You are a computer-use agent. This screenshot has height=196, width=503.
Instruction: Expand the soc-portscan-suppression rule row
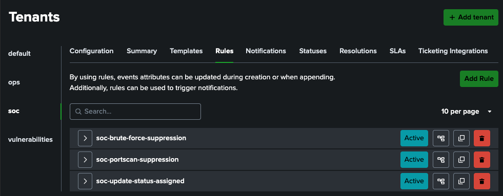pyautogui.click(x=85, y=160)
